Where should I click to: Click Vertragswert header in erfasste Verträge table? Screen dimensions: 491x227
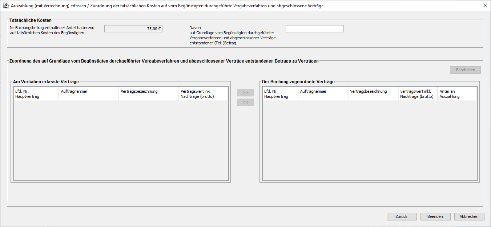(203, 94)
